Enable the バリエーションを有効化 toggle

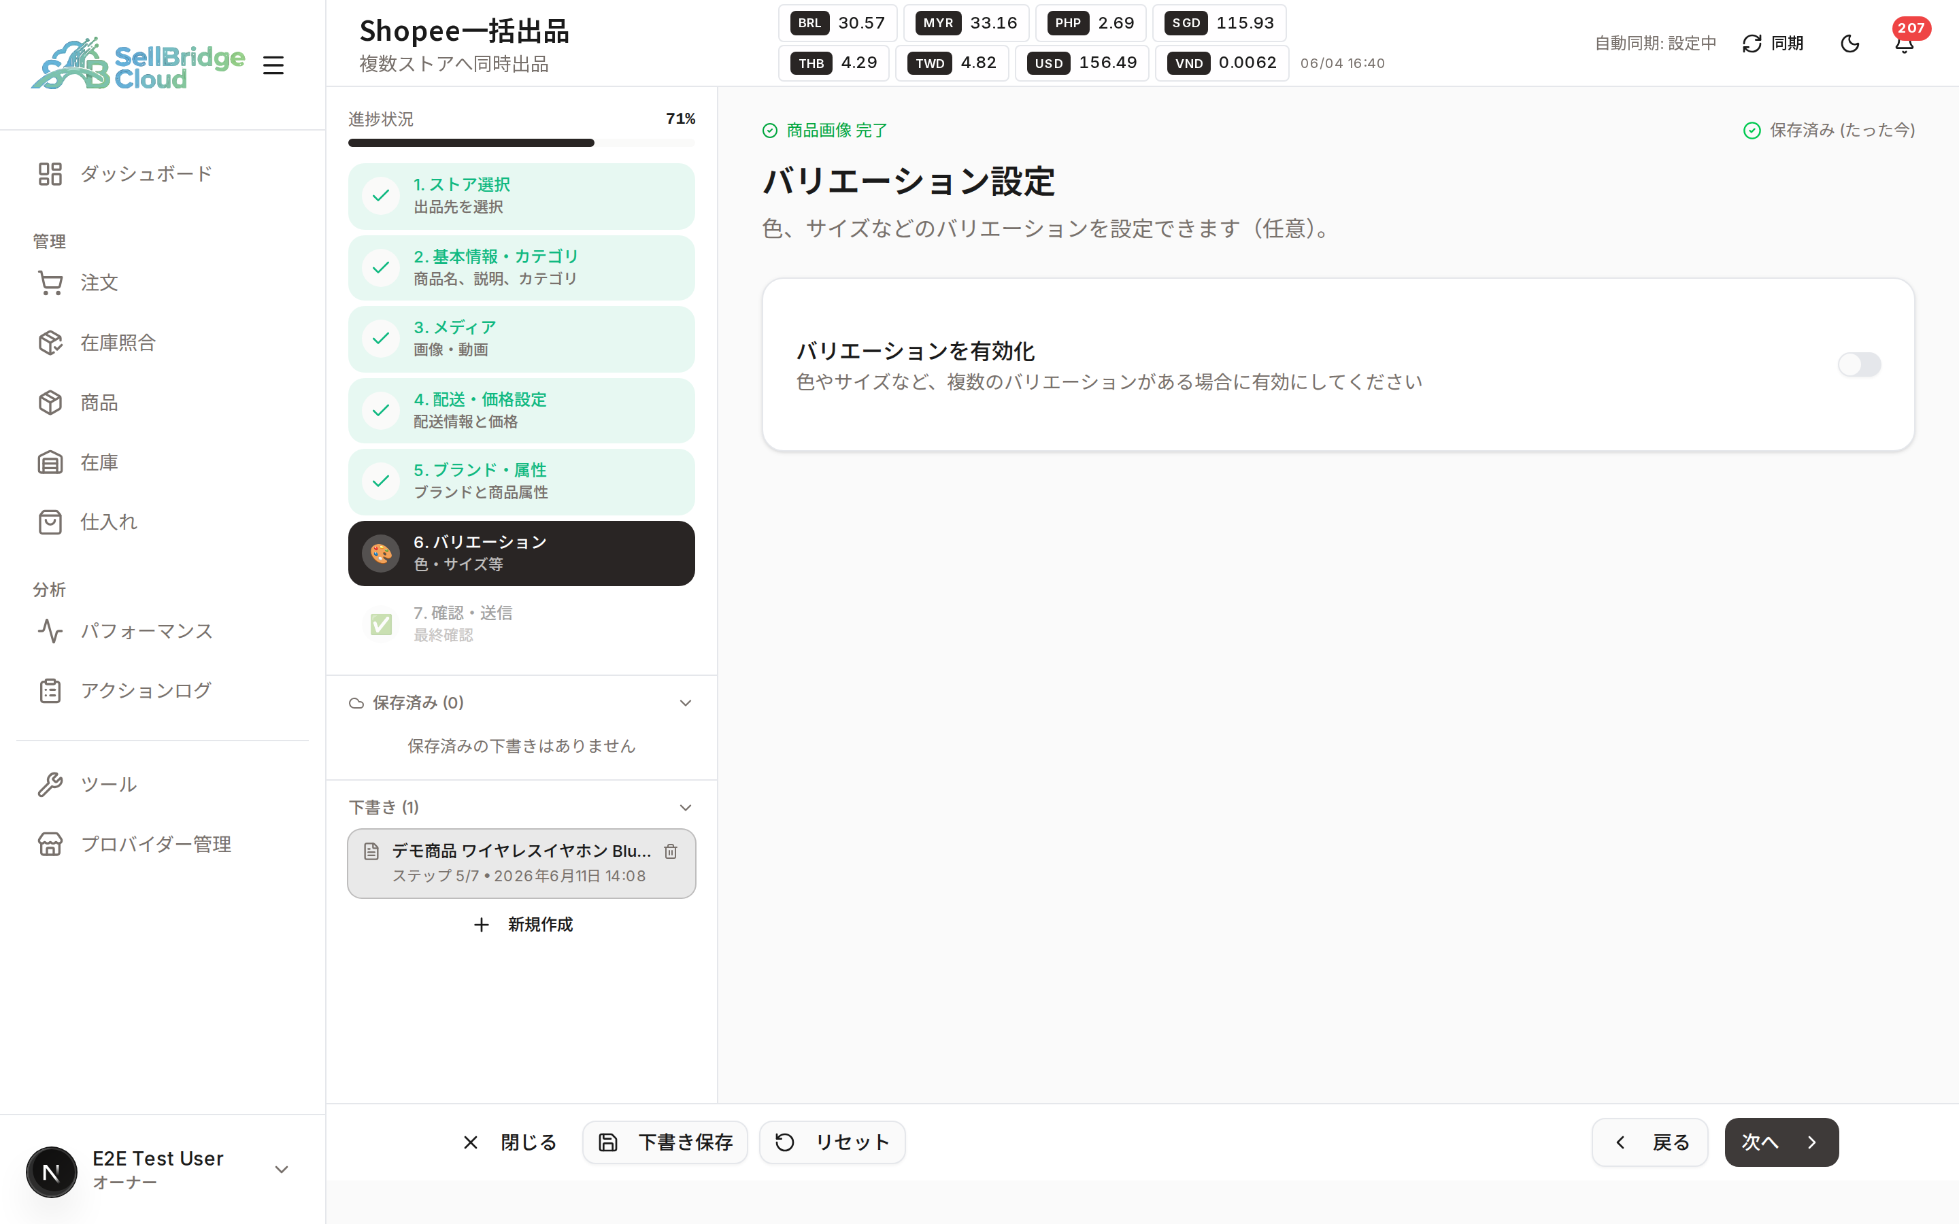(x=1860, y=364)
